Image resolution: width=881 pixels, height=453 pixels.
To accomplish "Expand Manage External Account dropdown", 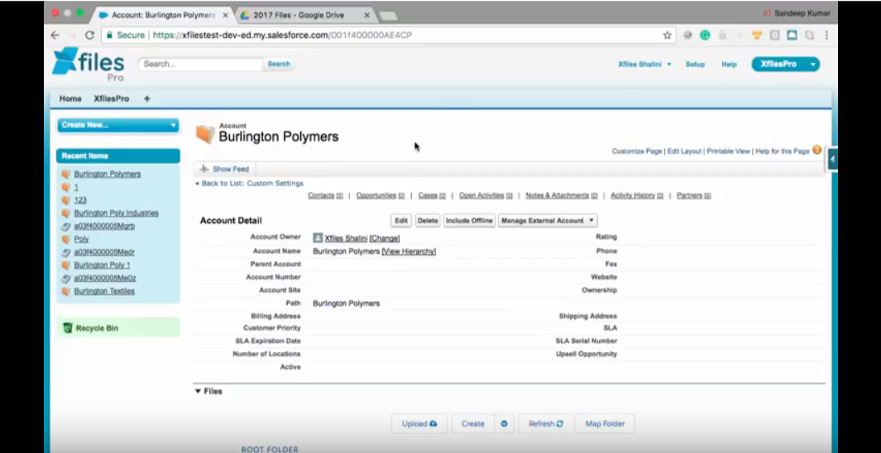I will pos(548,221).
